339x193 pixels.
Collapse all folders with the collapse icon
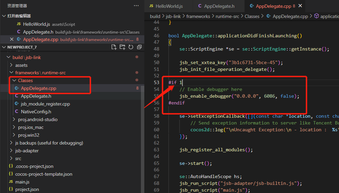coord(139,47)
